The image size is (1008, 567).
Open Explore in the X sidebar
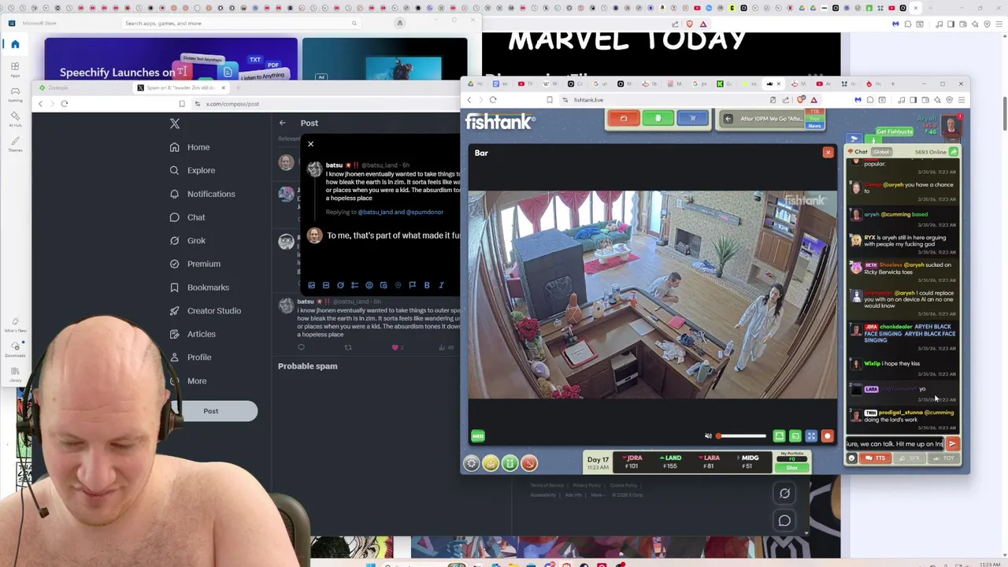(x=192, y=170)
